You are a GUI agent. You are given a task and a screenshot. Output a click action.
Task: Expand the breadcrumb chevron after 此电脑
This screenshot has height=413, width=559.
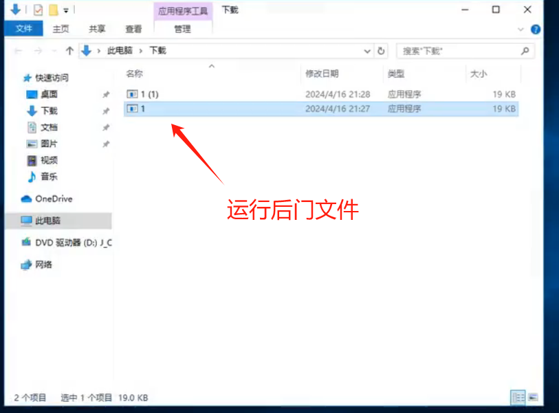[x=141, y=51]
